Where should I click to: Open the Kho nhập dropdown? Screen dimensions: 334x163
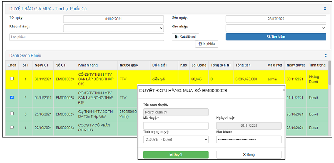coord(276,28)
